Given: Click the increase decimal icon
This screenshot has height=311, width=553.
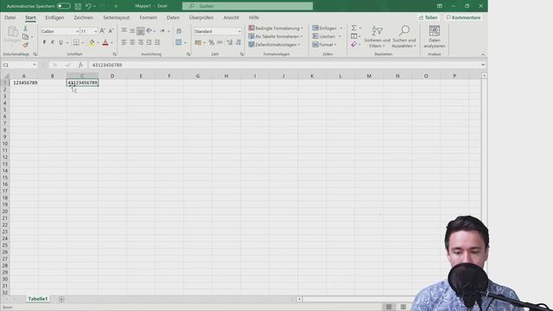Looking at the screenshot, I should point(230,42).
